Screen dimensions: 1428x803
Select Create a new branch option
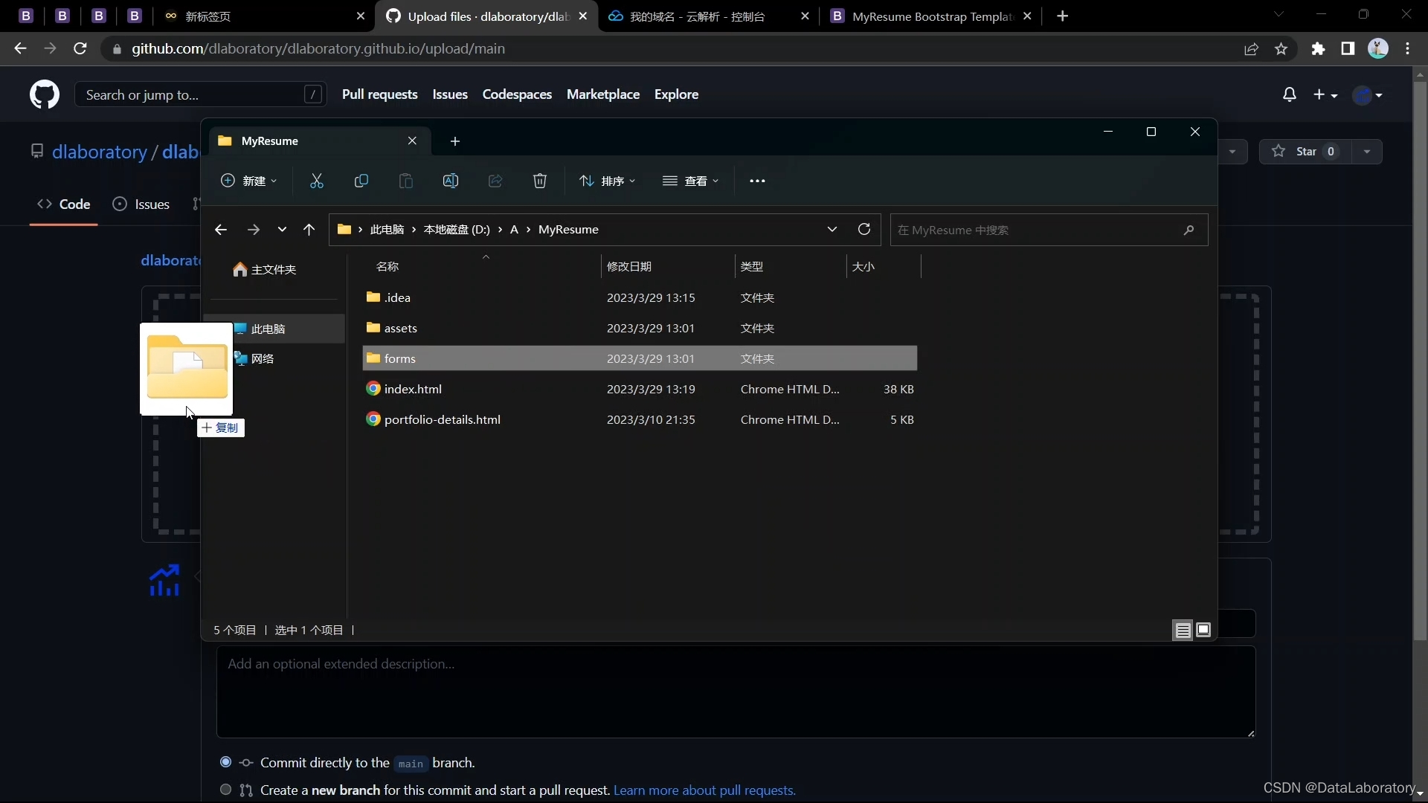[x=225, y=790]
